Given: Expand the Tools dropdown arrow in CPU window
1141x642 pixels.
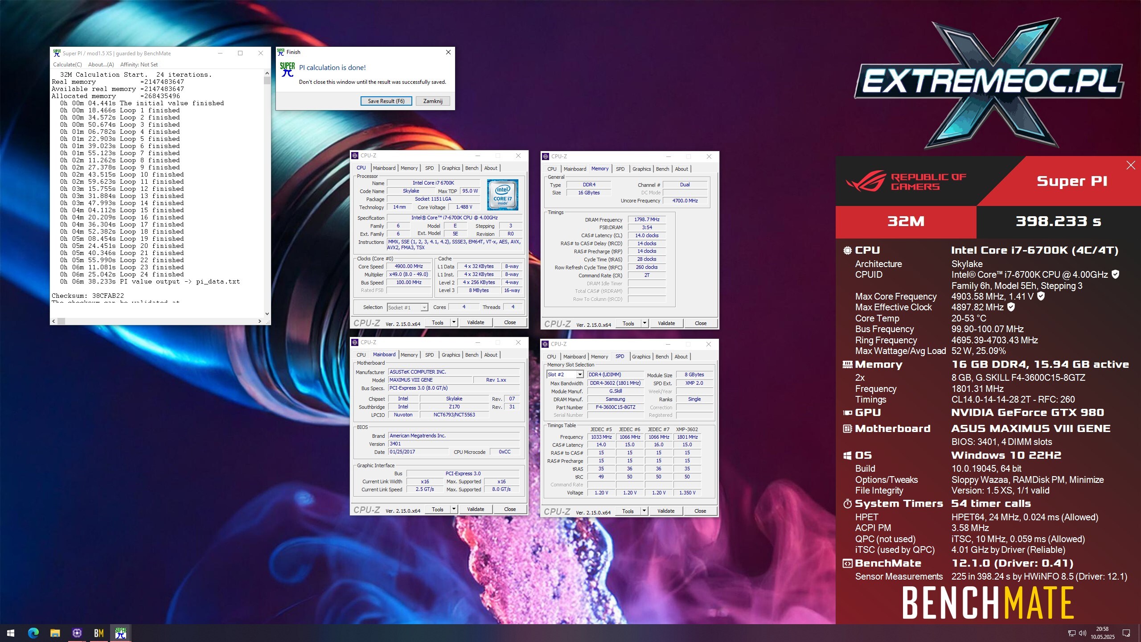Looking at the screenshot, I should pyautogui.click(x=454, y=322).
